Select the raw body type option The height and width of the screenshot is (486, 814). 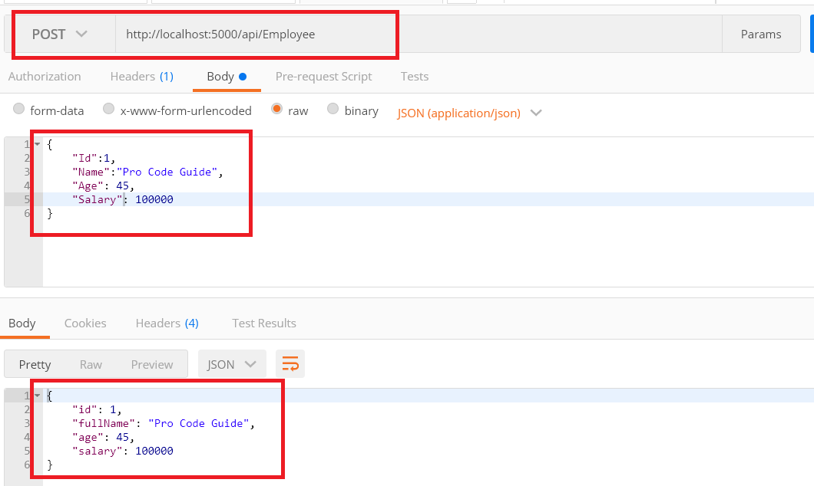[x=277, y=110]
